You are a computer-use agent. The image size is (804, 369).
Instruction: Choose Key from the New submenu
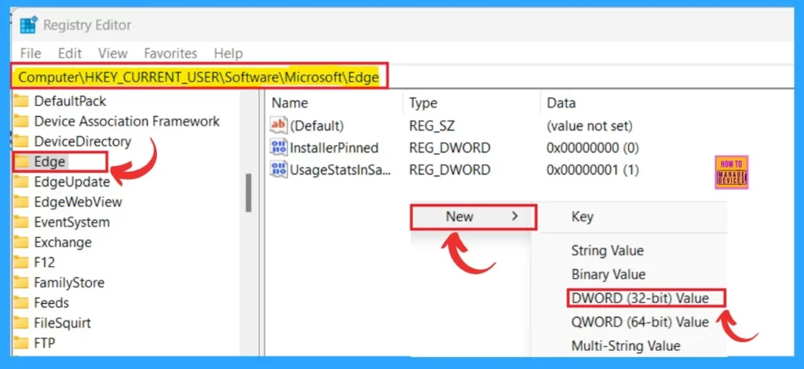point(582,217)
